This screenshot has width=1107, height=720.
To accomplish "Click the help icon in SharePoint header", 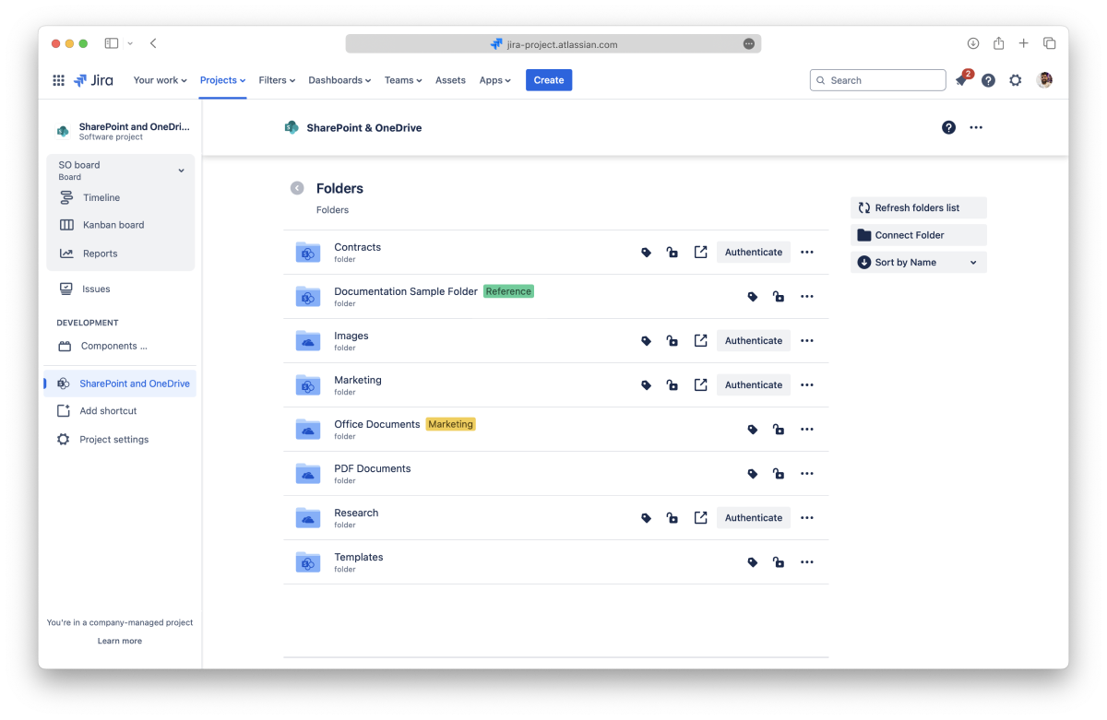I will pos(948,127).
